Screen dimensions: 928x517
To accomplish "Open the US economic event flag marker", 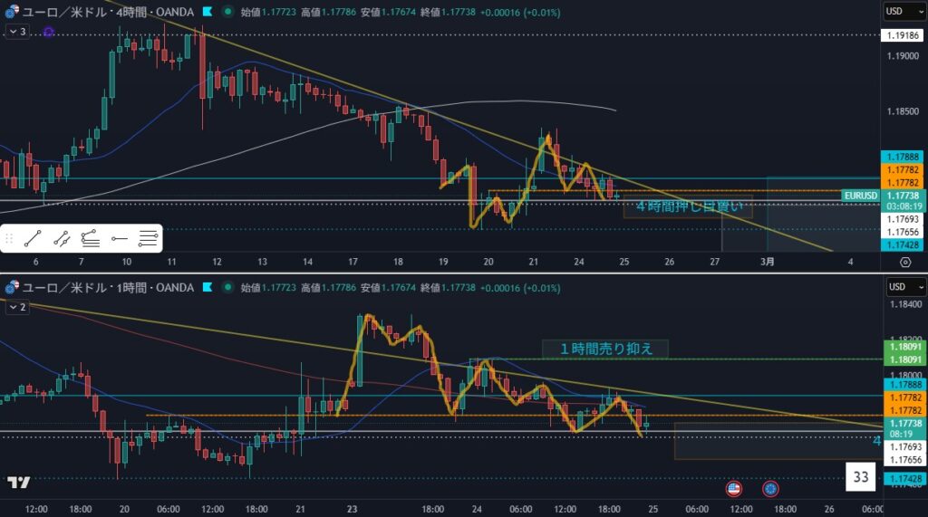I will point(733,489).
